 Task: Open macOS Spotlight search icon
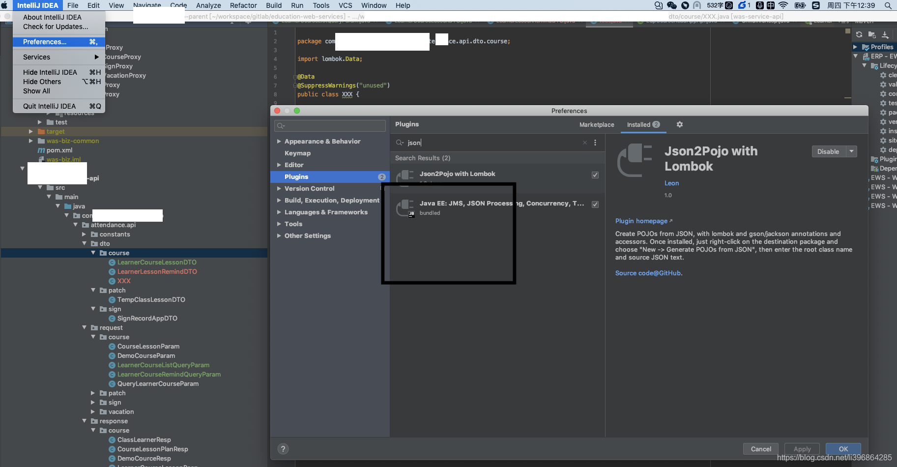[888, 5]
